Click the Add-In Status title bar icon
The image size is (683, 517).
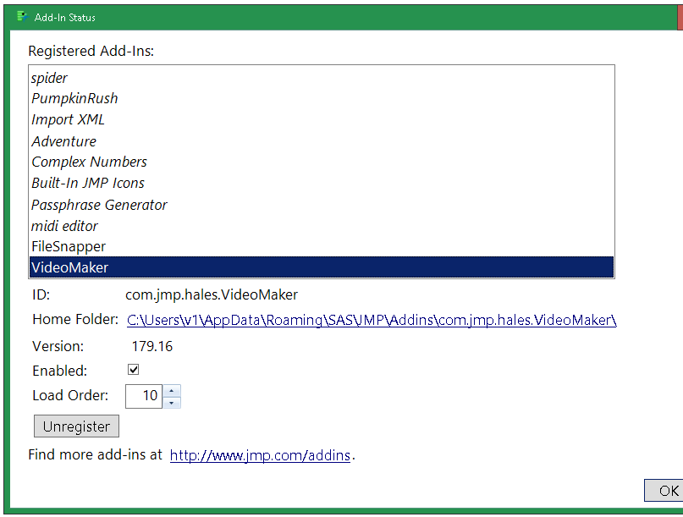[x=22, y=17]
